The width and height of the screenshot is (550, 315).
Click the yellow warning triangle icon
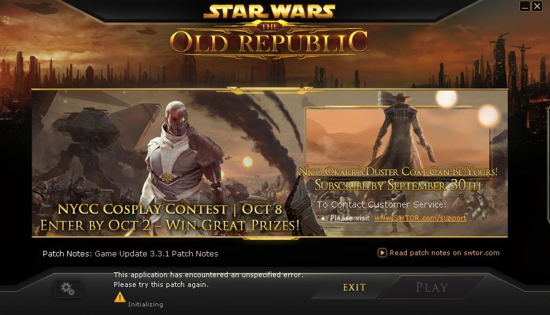coord(120,297)
